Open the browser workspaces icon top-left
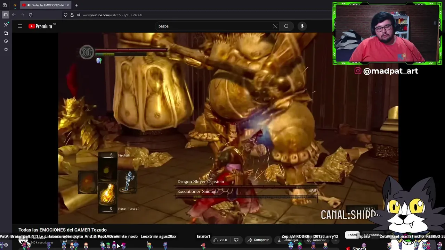 click(x=5, y=5)
